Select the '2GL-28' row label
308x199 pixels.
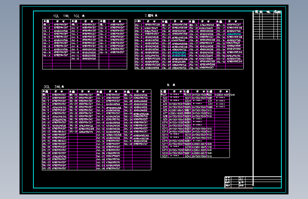(x=166, y=62)
